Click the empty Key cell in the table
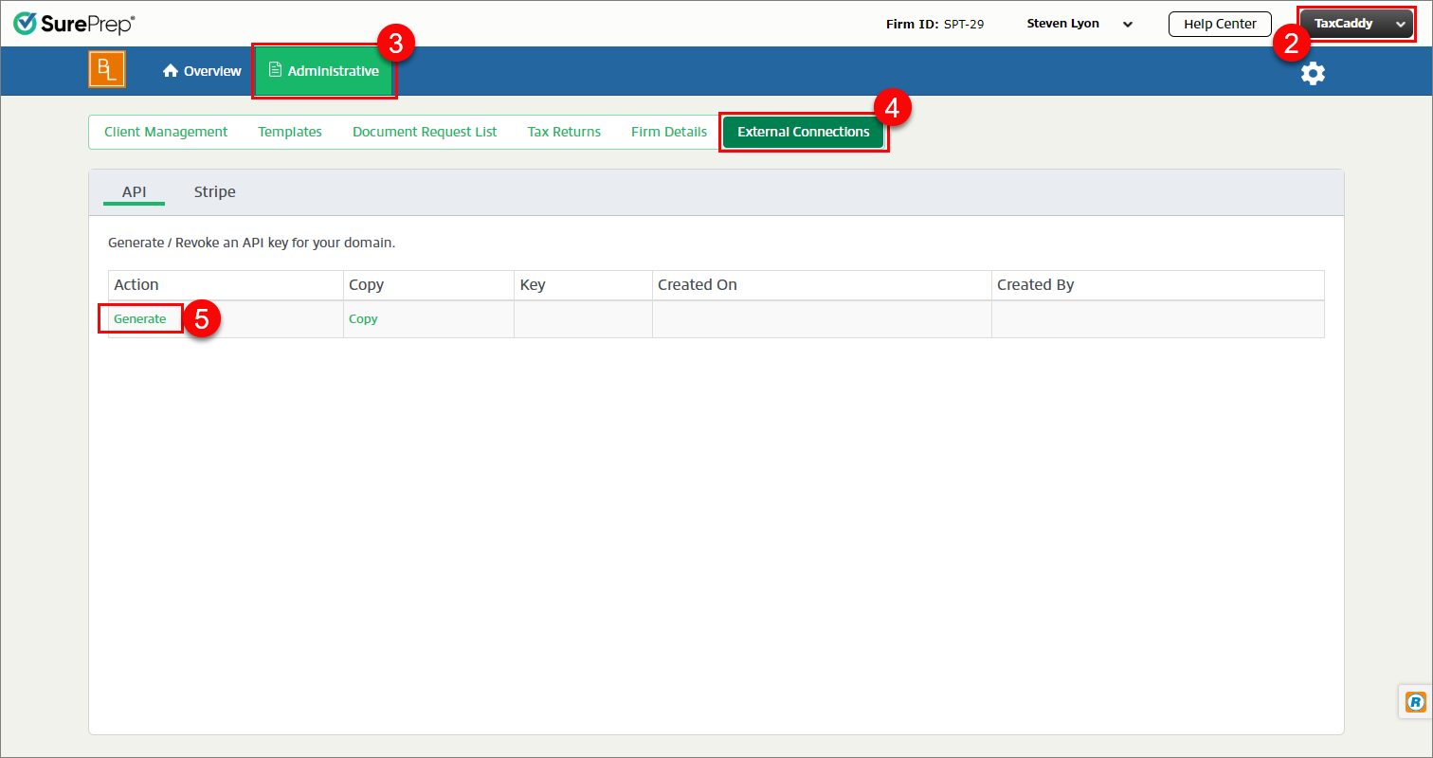The width and height of the screenshot is (1433, 758). point(583,319)
